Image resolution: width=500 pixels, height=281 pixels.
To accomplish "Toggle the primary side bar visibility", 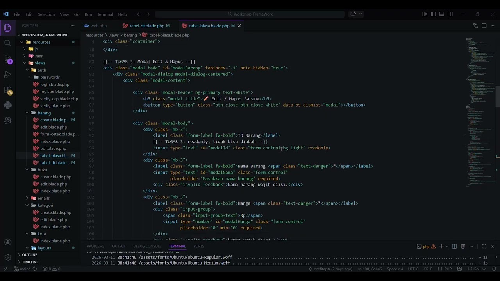I will tap(434, 14).
